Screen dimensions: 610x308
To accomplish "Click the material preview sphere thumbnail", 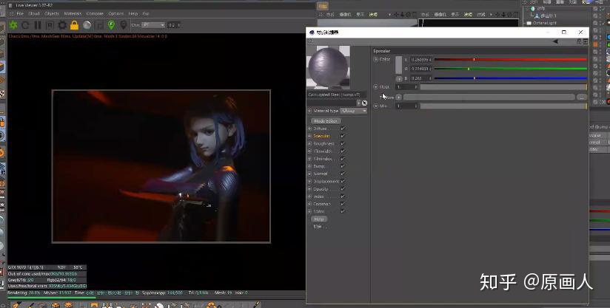I will pos(329,67).
